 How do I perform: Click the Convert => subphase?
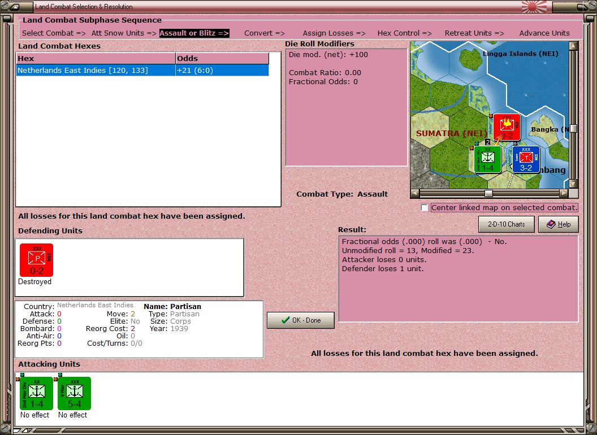[264, 33]
